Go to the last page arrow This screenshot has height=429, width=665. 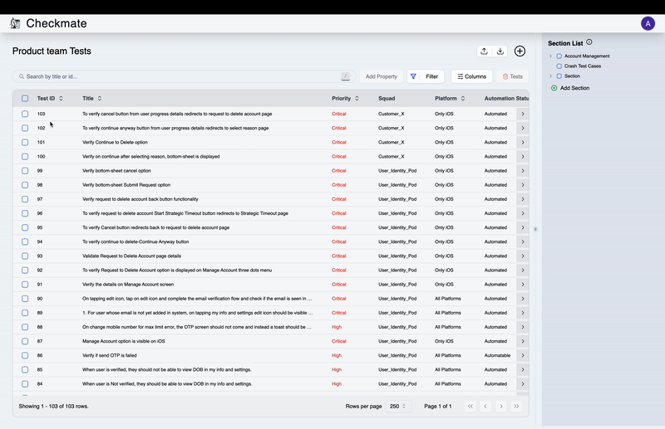pos(516,406)
